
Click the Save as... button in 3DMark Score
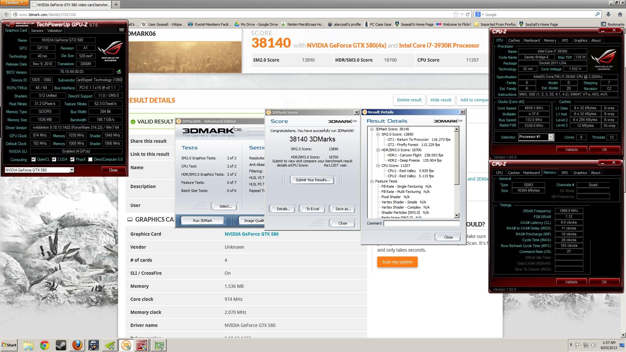pos(343,209)
